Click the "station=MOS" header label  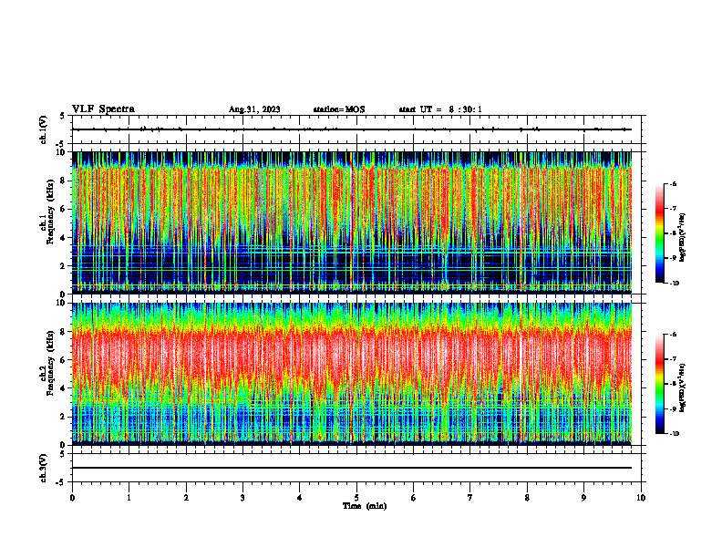339,109
